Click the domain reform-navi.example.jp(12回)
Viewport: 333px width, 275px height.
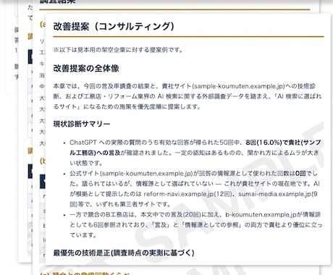coord(187,194)
